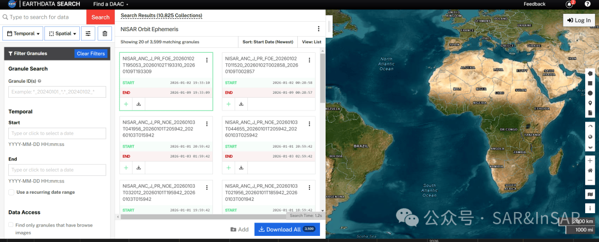The height and width of the screenshot is (242, 599).
Task: Open the Find a DAAC menu
Action: click(x=111, y=4)
